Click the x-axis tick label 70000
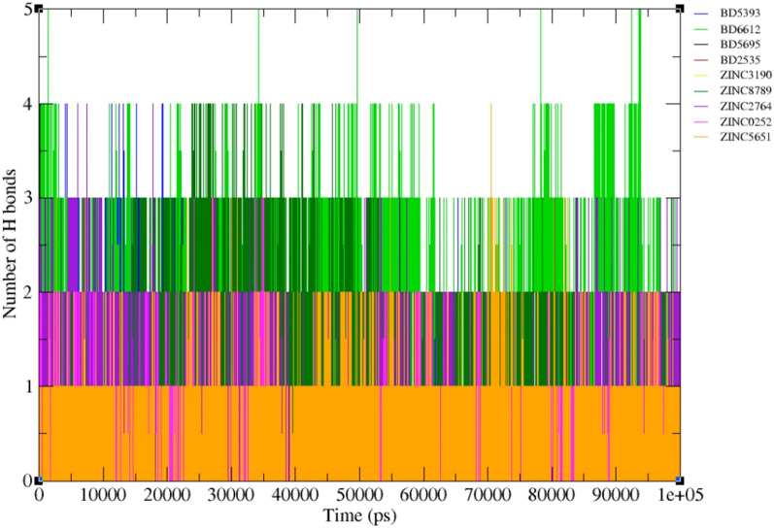Viewport: 774px width, 528px height. click(x=488, y=494)
